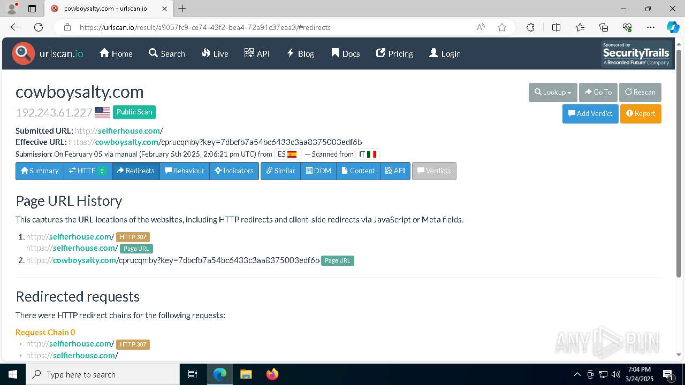Viewport: 685px width, 385px height.
Task: Open history https://selfierhouse.com Page URL link
Action: point(72,248)
